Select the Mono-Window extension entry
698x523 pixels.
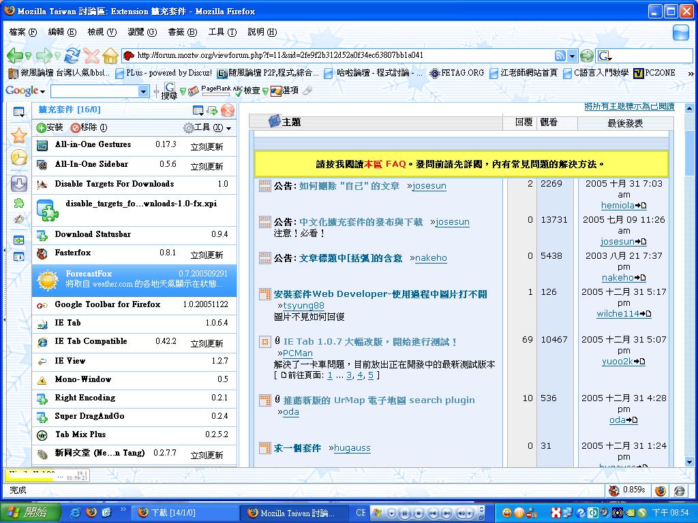click(134, 379)
